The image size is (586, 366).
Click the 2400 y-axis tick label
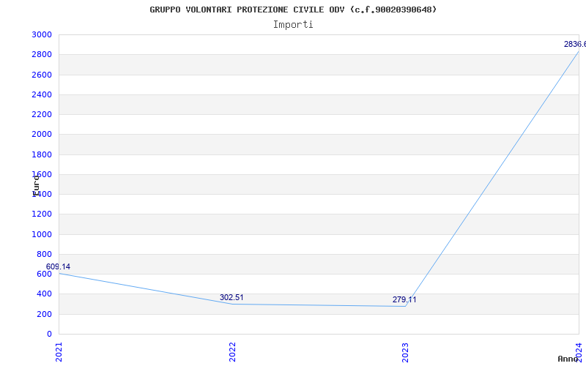42,94
